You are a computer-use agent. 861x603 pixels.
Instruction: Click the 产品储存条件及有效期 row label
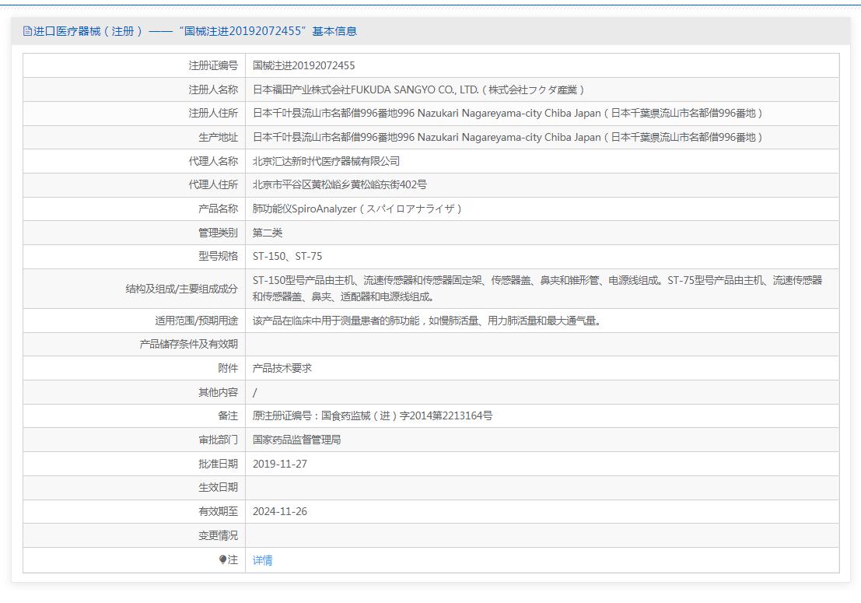click(x=188, y=345)
